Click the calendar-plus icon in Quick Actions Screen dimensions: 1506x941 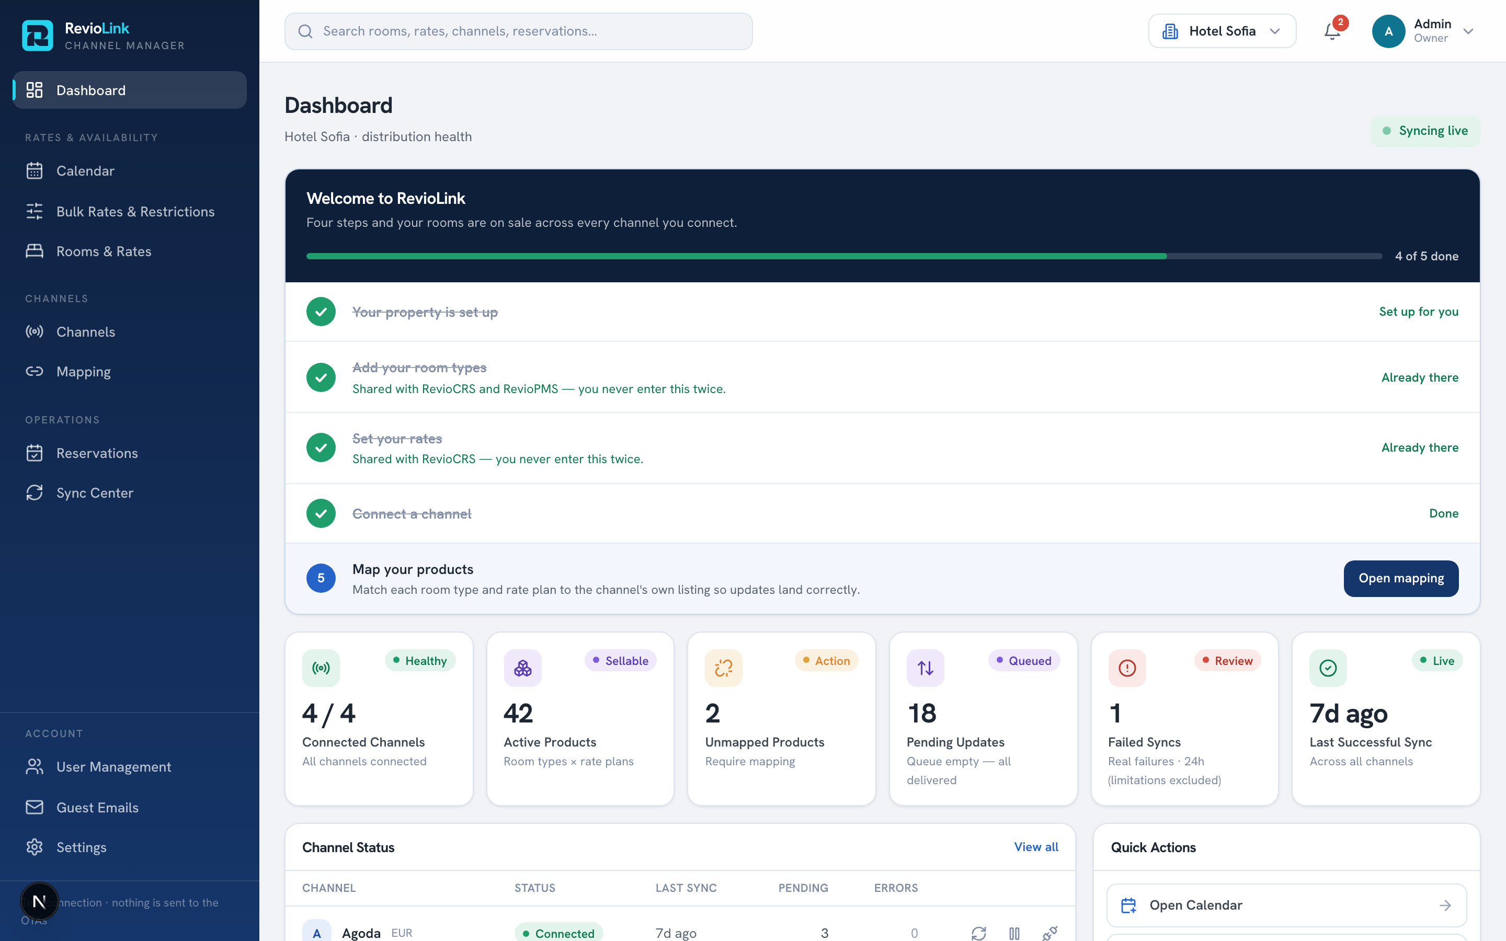(x=1128, y=905)
